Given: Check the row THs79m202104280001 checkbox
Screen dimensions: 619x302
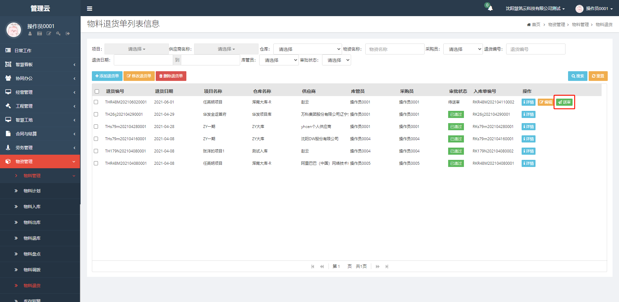Looking at the screenshot, I should point(96,127).
